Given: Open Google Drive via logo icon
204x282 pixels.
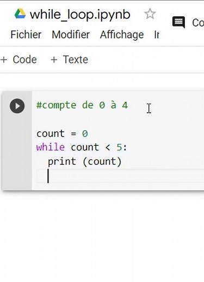Looking at the screenshot, I should coord(20,14).
